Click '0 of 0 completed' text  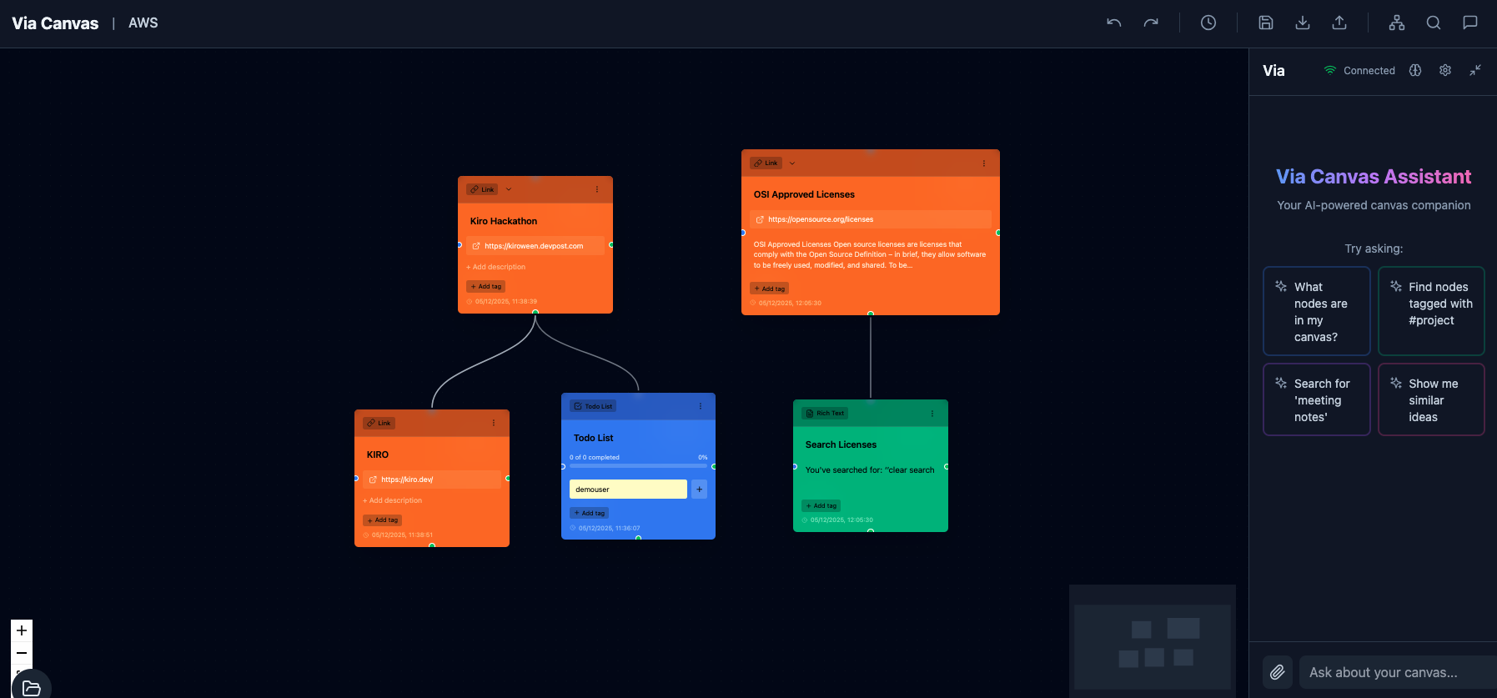click(x=595, y=457)
